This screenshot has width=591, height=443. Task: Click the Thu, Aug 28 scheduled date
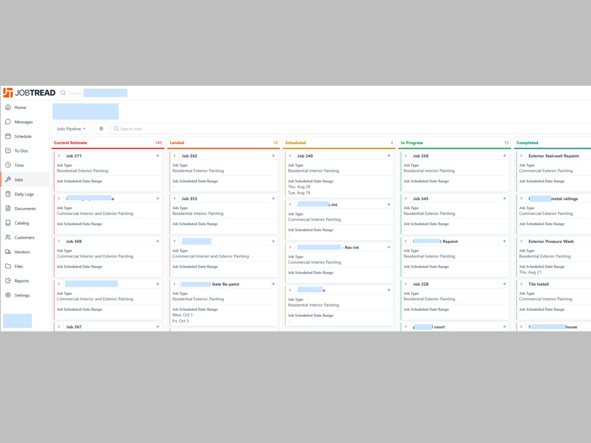299,187
